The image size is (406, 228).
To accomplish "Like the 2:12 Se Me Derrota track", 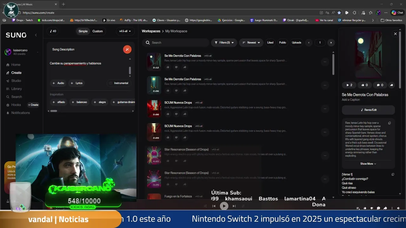I will coord(168,67).
